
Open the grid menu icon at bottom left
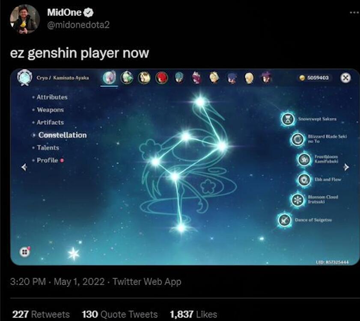point(24,252)
